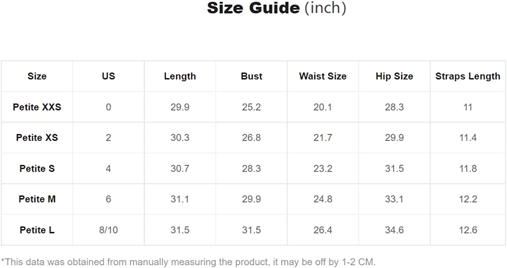This screenshot has width=507, height=268.
Task: Click Petite L hip value 34.6
Action: coord(394,230)
